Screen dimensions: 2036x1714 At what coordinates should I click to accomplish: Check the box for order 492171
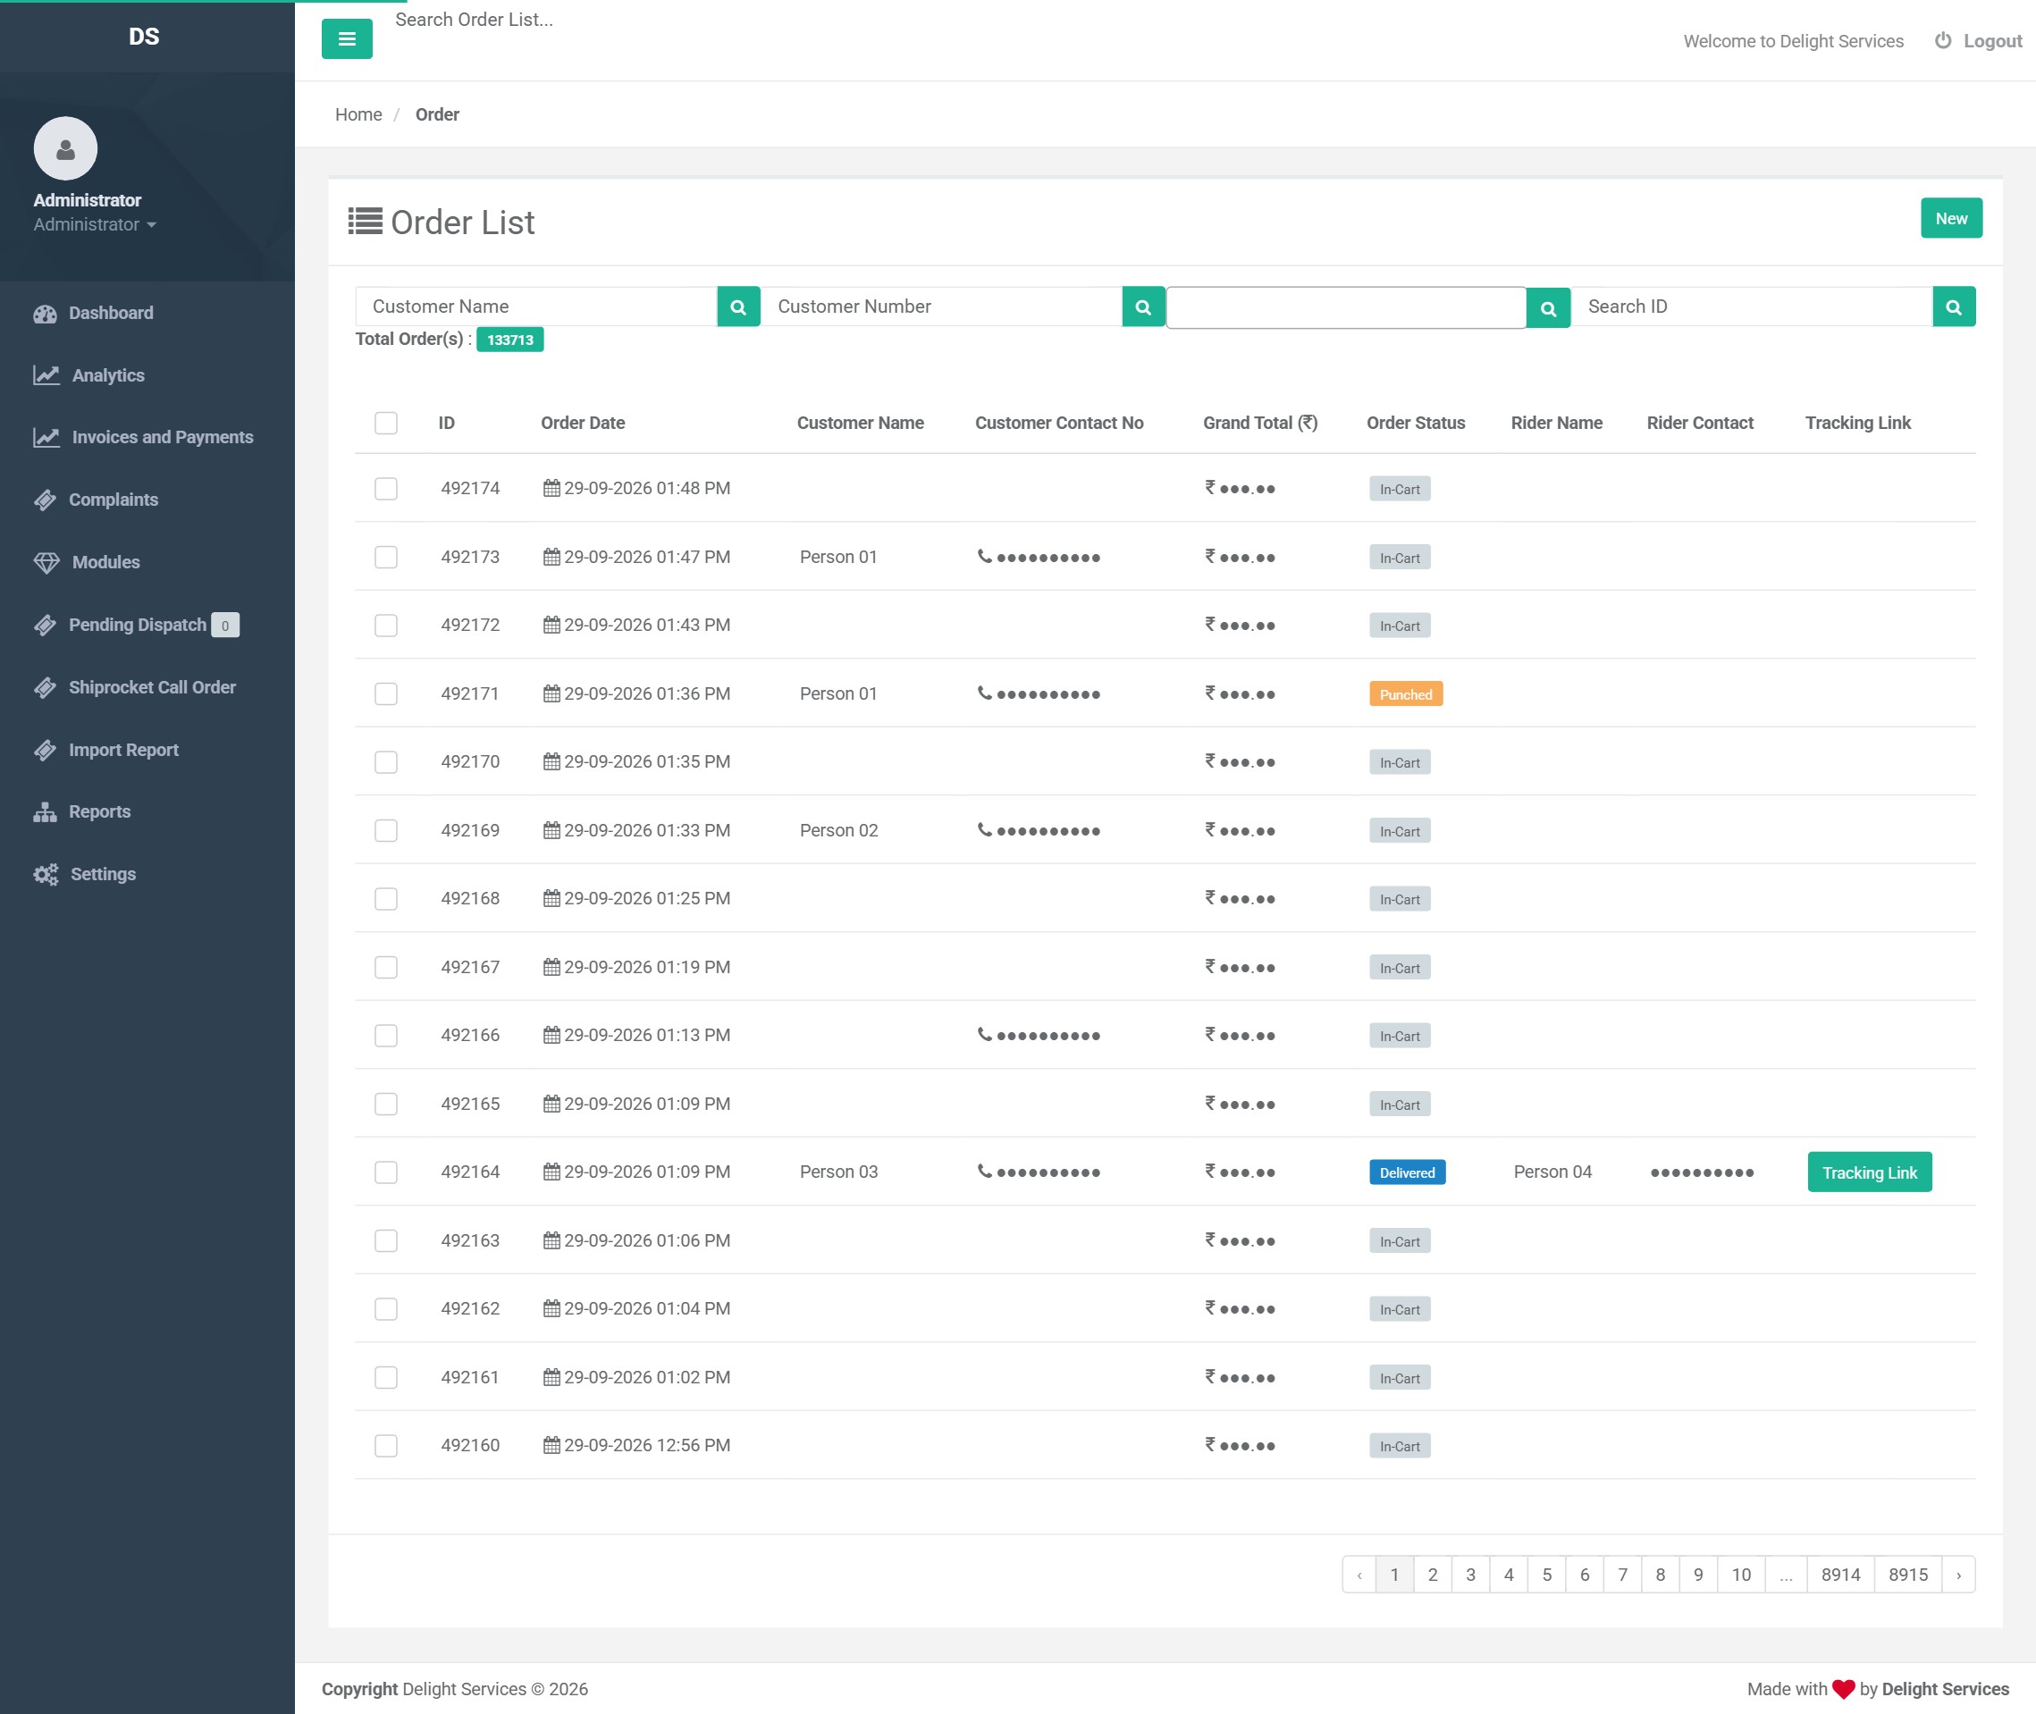click(386, 693)
